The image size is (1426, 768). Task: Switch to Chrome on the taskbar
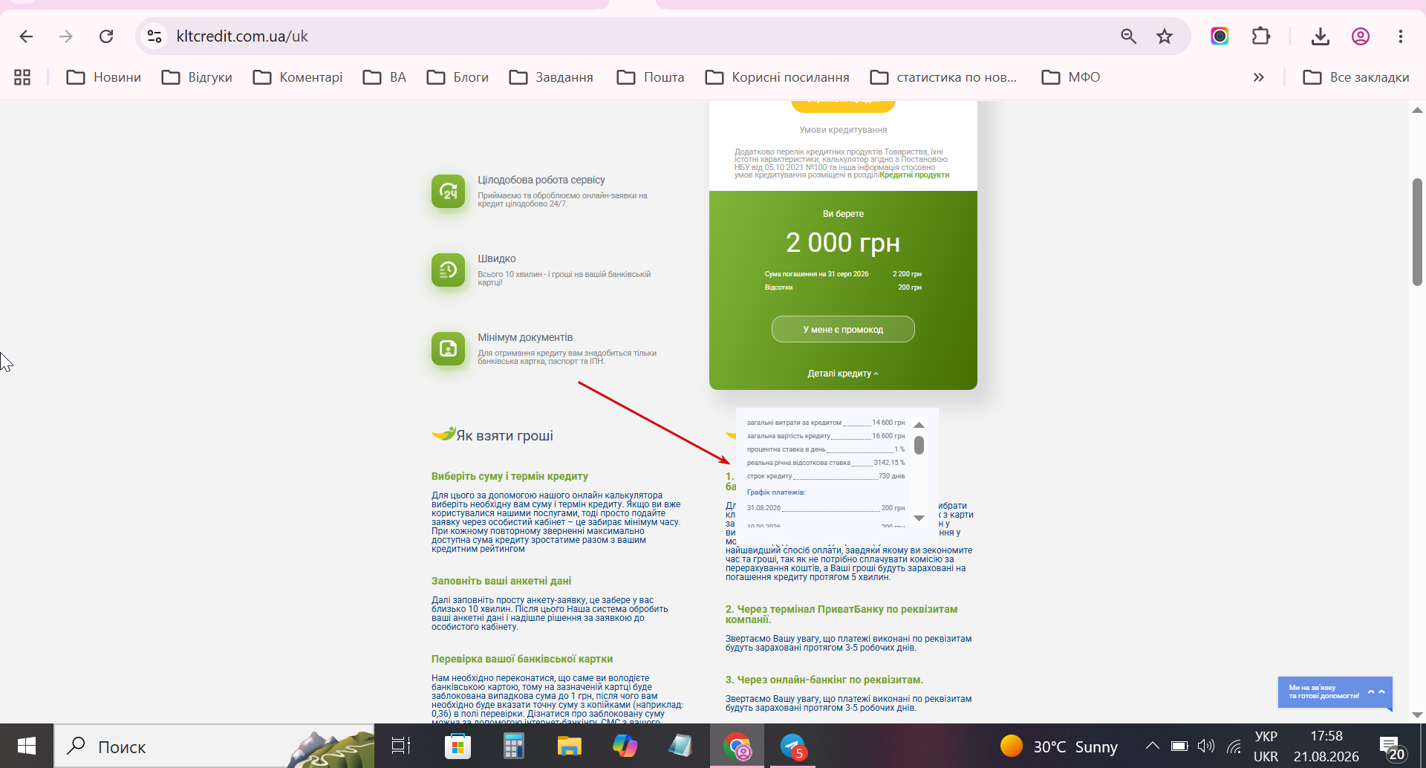point(738,746)
